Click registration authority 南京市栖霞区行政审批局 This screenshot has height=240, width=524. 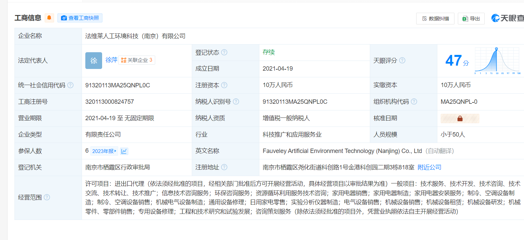click(x=118, y=167)
